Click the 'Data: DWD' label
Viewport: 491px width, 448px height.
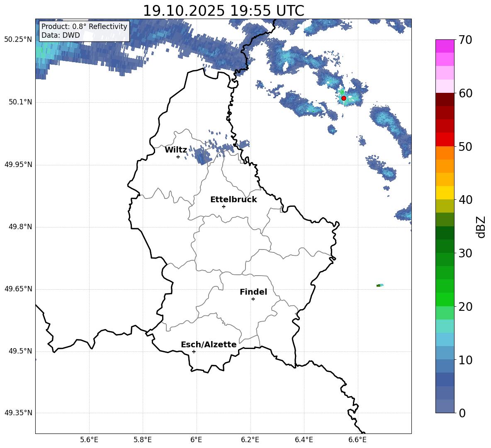pyautogui.click(x=61, y=35)
